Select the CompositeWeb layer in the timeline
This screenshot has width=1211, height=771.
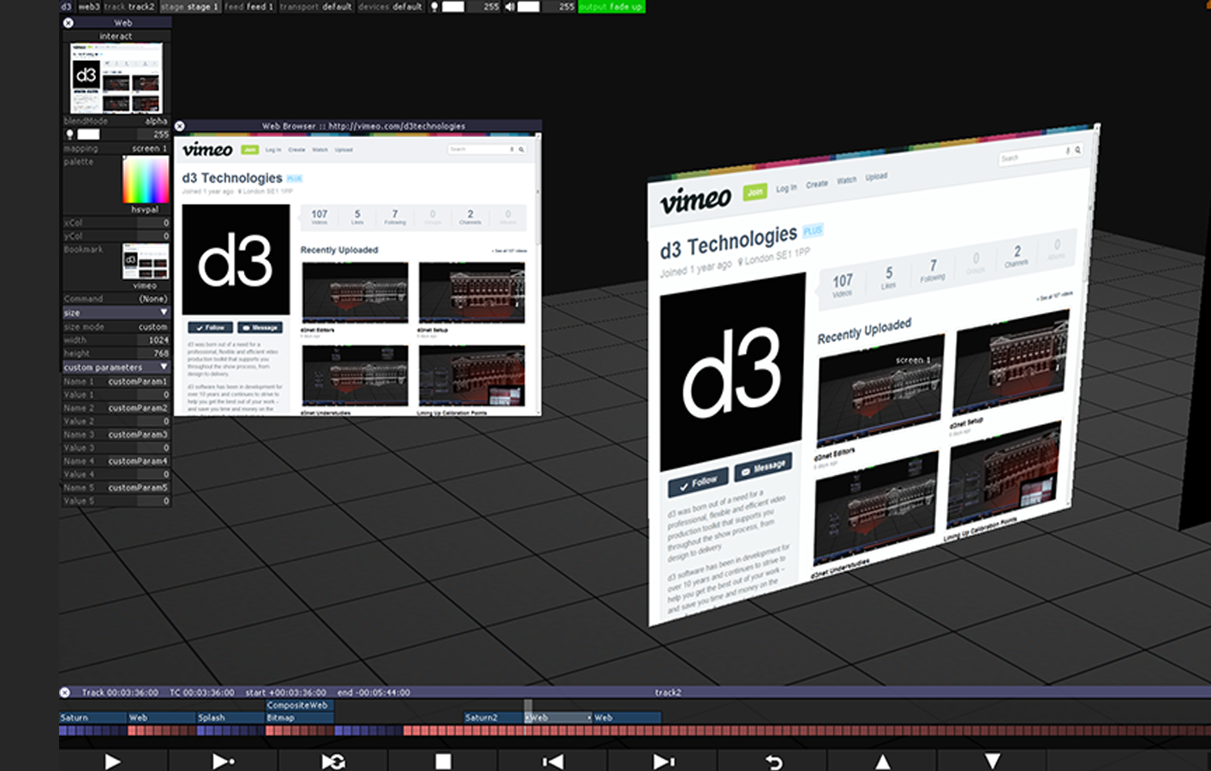pos(300,705)
